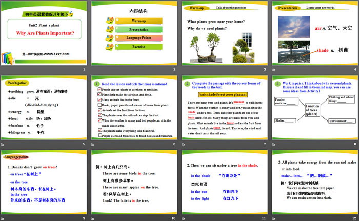Click the 'Function of trees (plants)' center box
The image size is (359, 221).
[313, 110]
